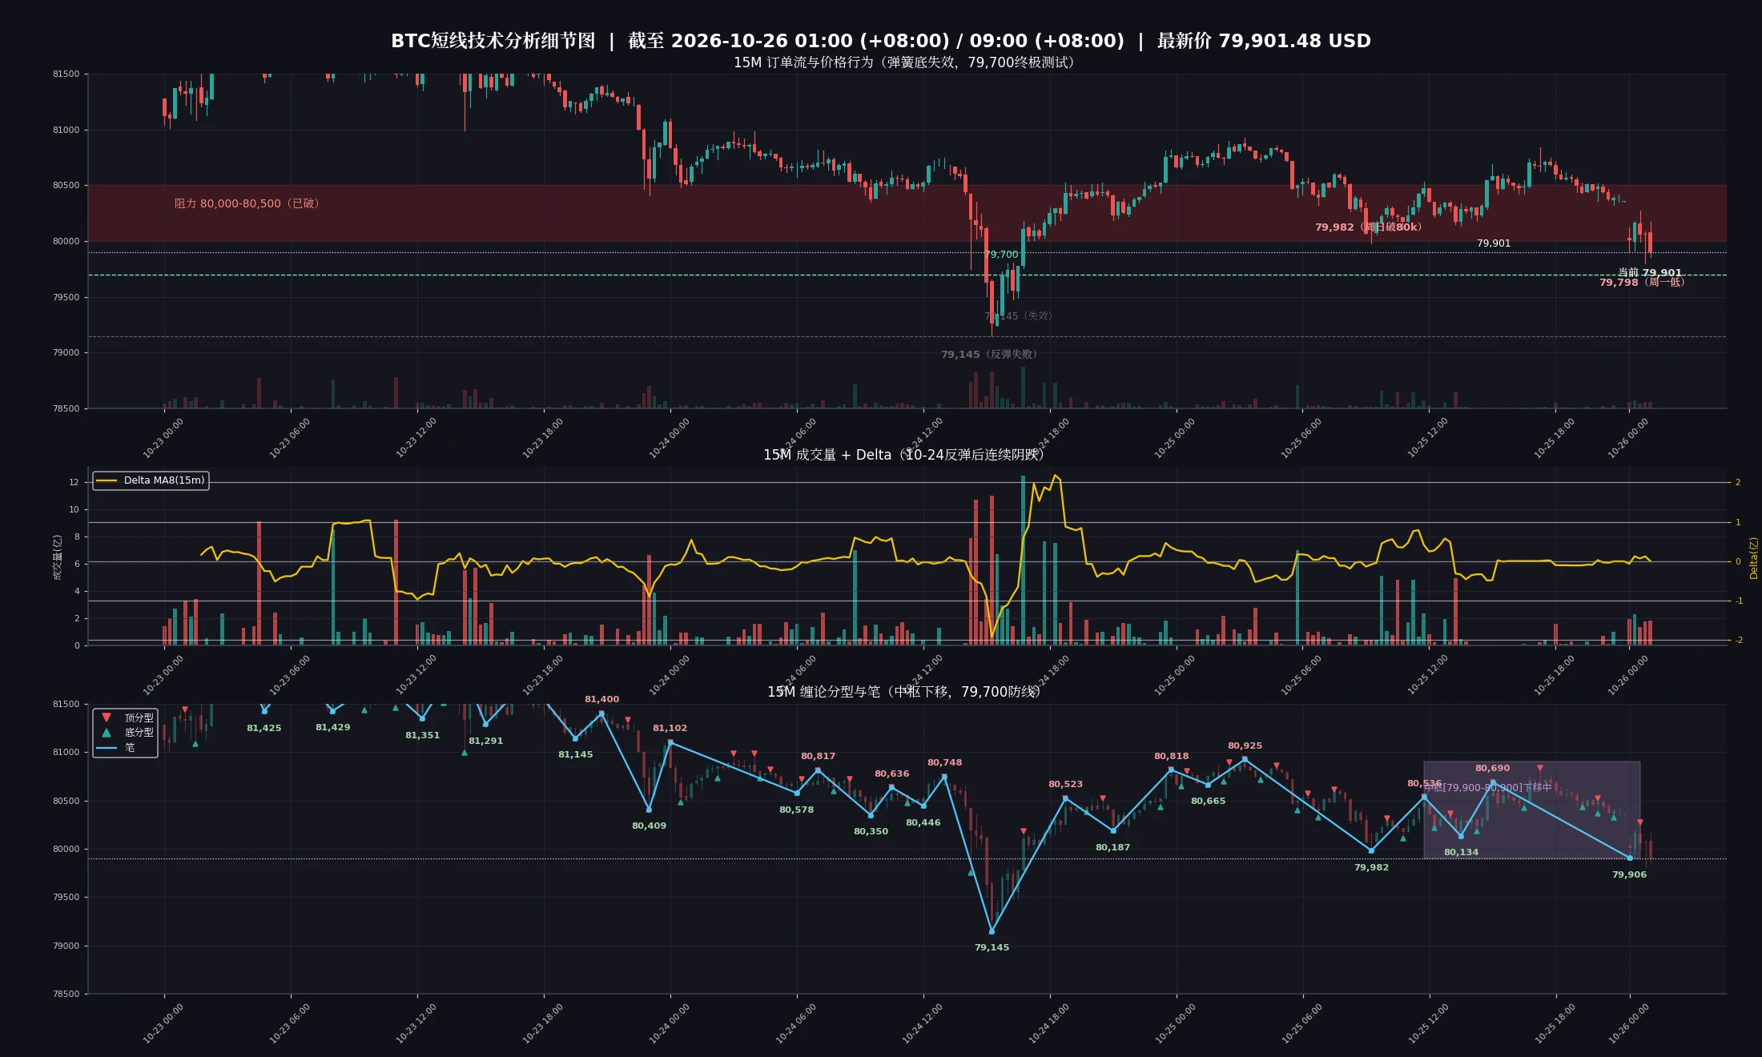1762x1057 pixels.
Task: Click the 80,925 top pivot label
Action: click(1245, 746)
